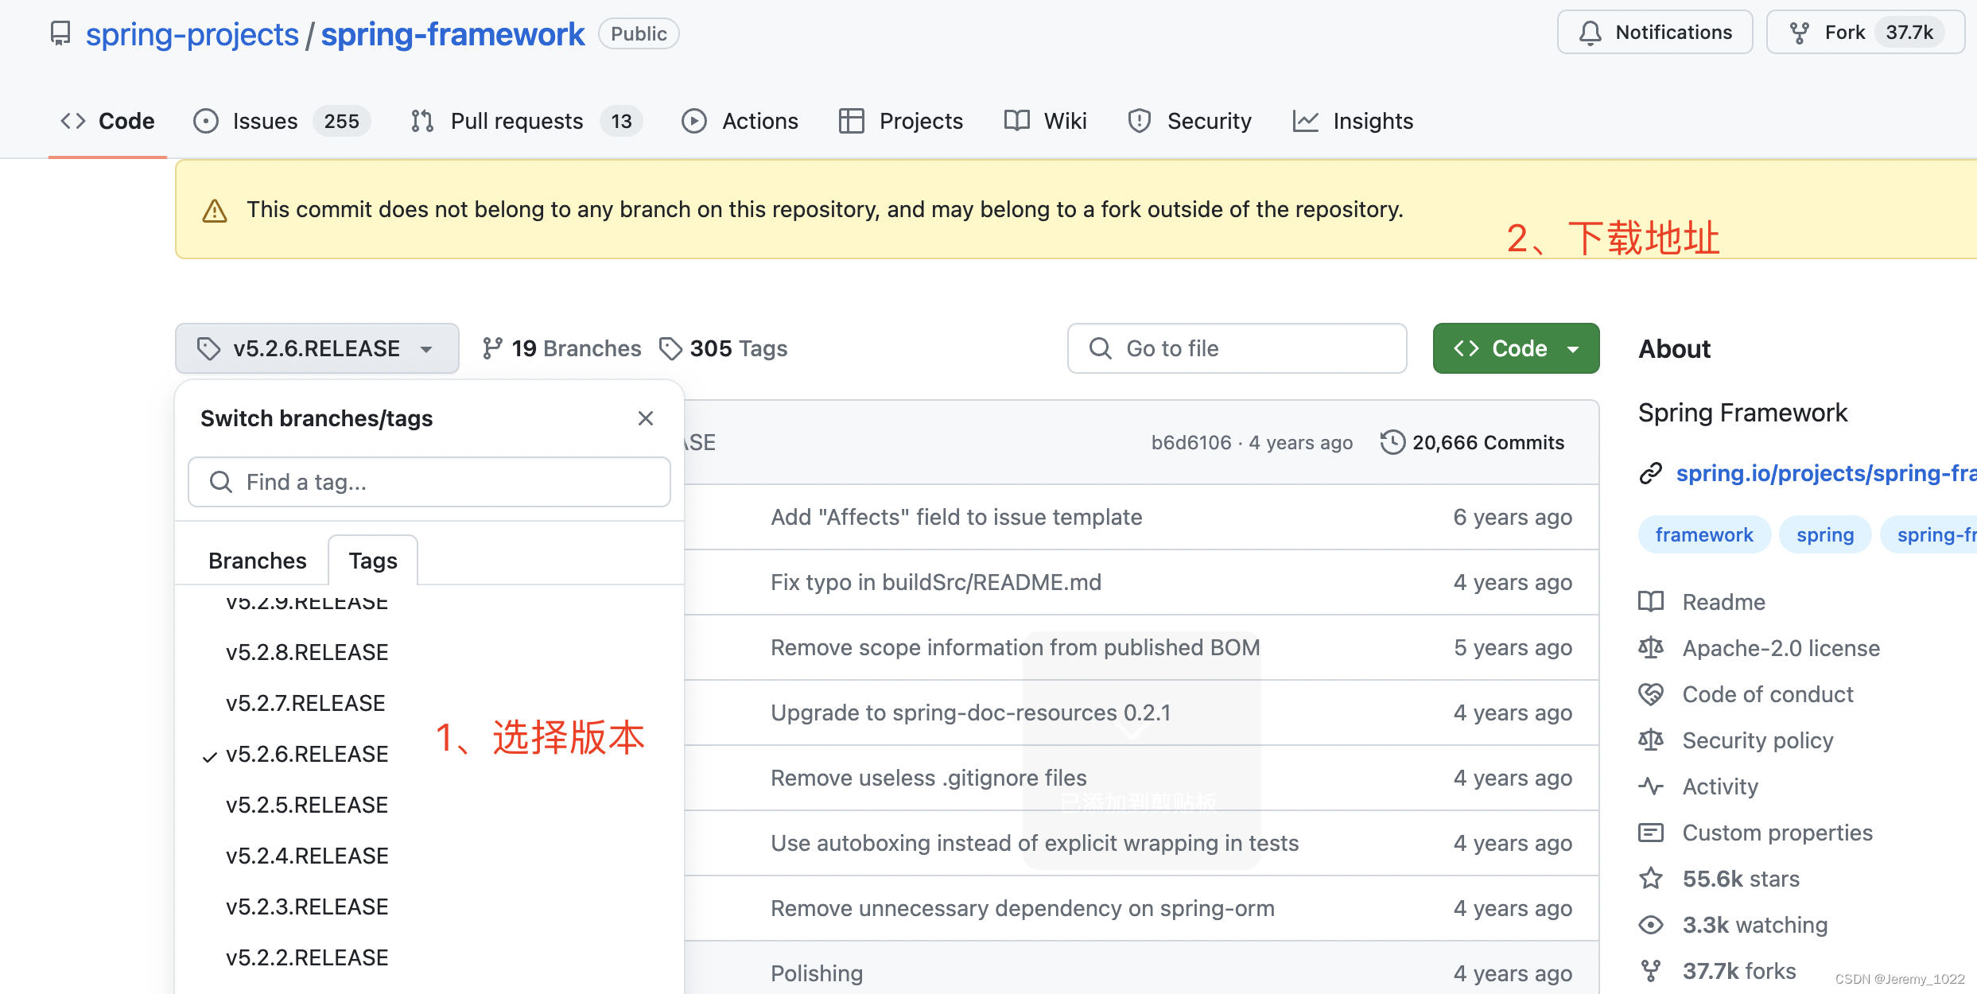Switch to the Branches tab
The height and width of the screenshot is (994, 1977).
tap(257, 561)
